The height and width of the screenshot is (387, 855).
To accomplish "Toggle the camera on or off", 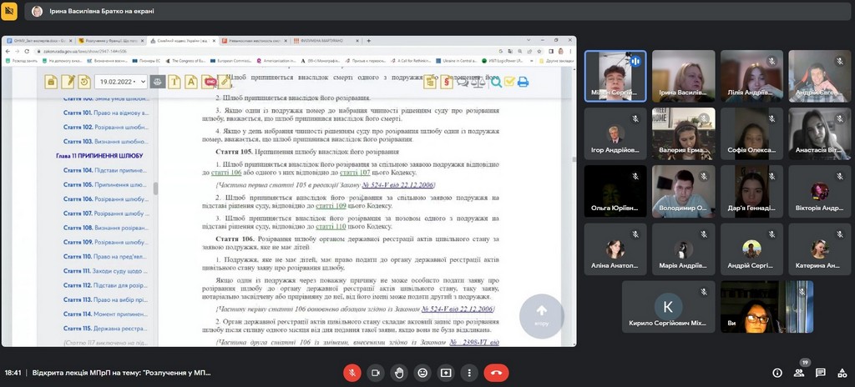I will tap(376, 373).
